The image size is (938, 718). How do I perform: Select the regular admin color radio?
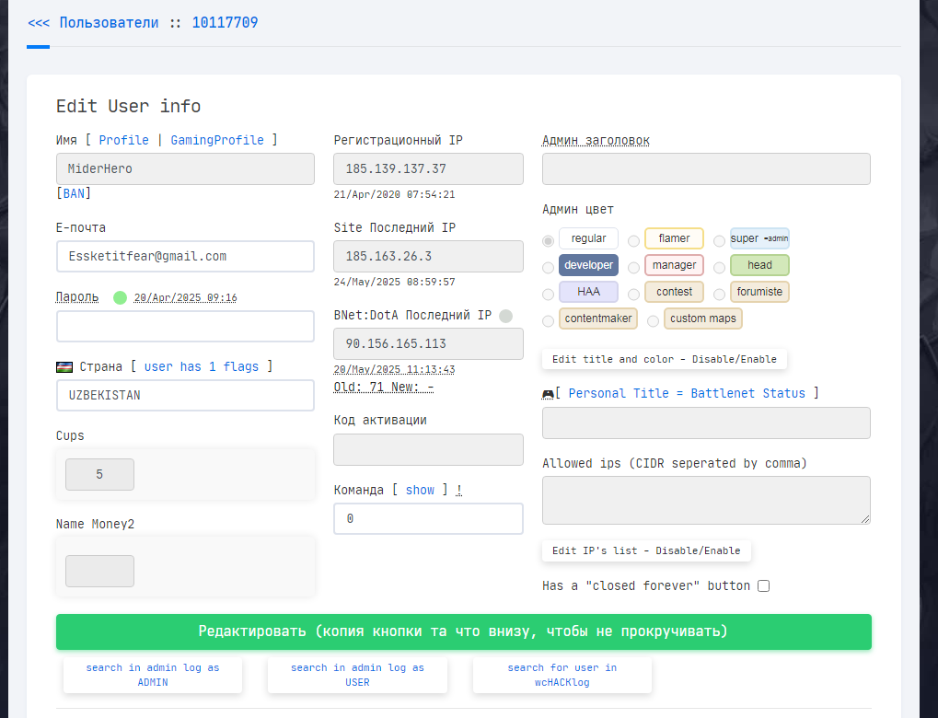pyautogui.click(x=548, y=241)
